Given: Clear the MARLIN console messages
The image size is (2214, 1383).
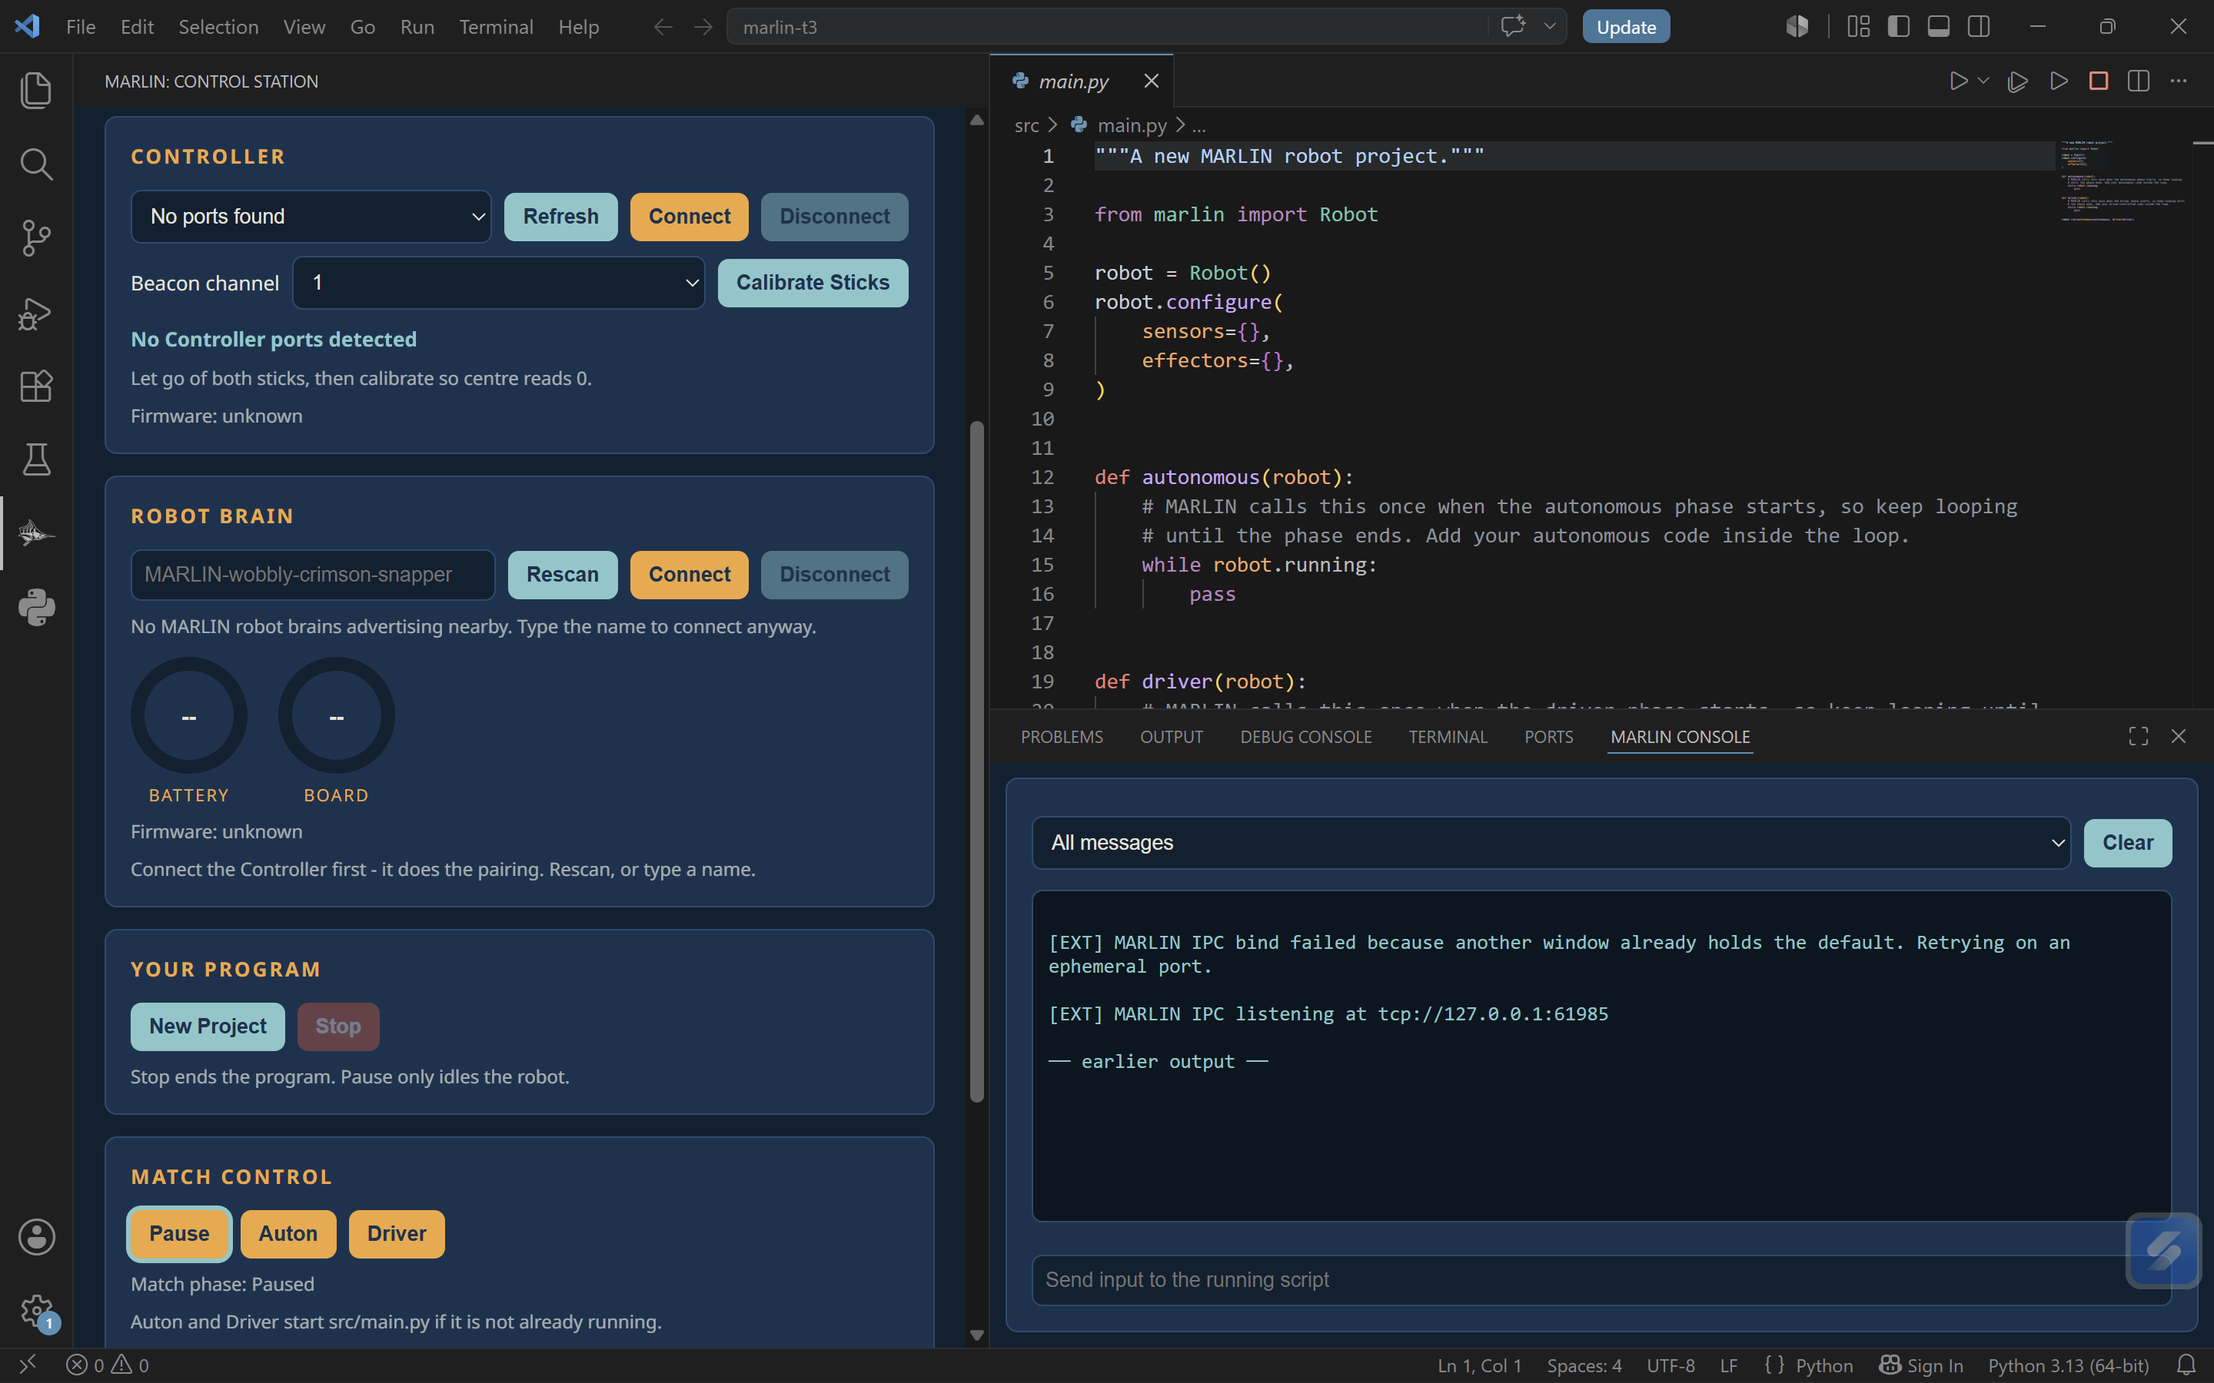Looking at the screenshot, I should click(2127, 842).
